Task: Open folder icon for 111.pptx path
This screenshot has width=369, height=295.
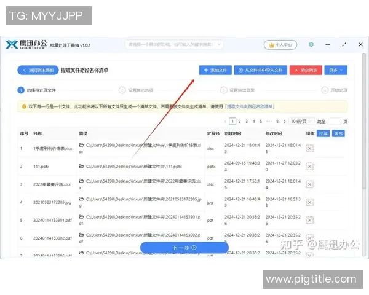Action: click(81, 166)
